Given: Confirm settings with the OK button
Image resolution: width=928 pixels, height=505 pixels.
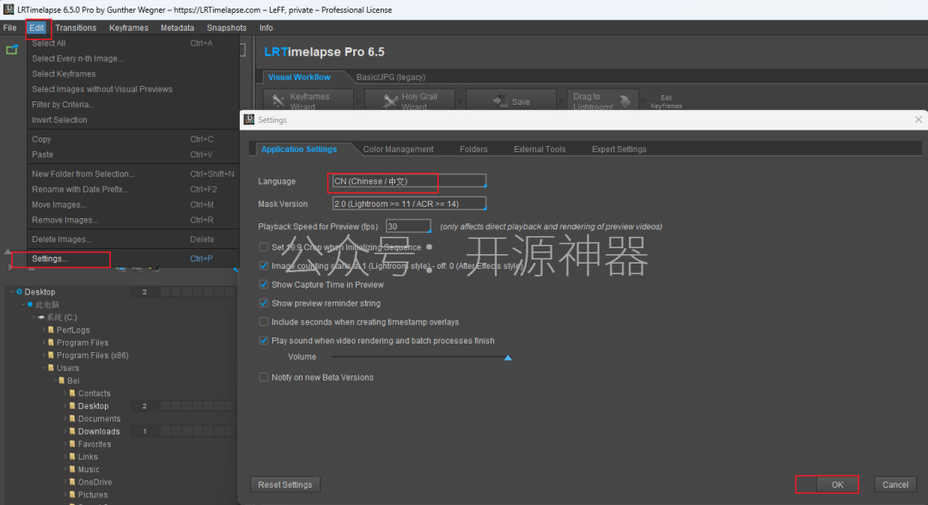Looking at the screenshot, I should 837,485.
